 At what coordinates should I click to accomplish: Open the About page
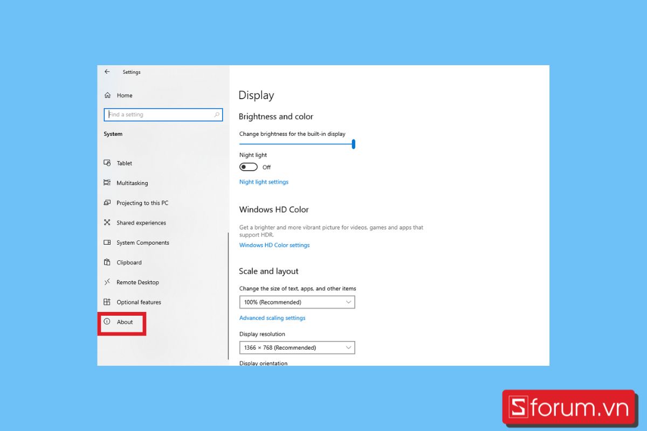tap(125, 322)
